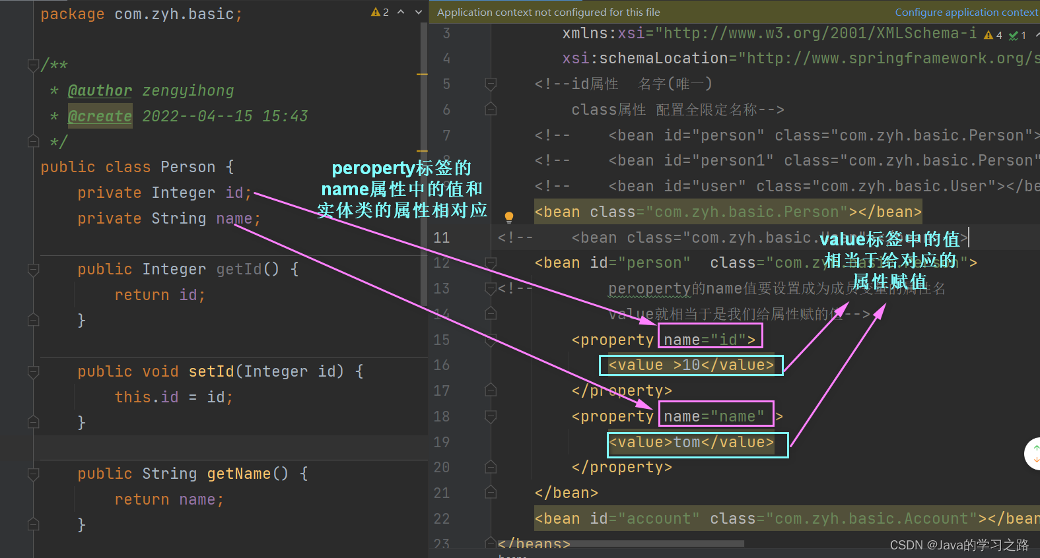Click the green checkmark typo indicator

[x=1018, y=35]
